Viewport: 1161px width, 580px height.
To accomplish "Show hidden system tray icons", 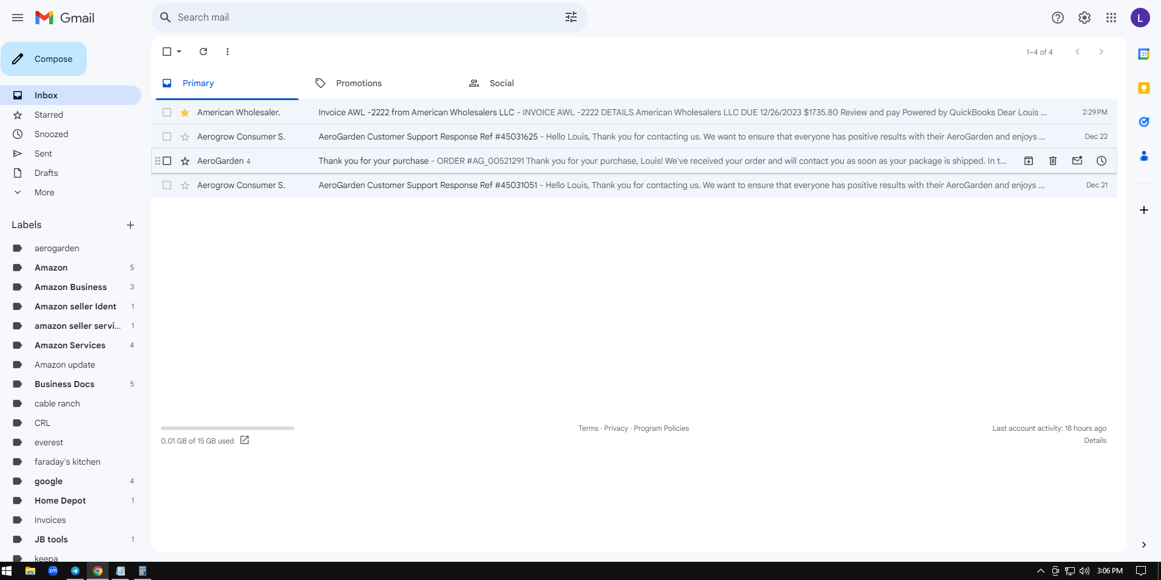I will [x=1040, y=571].
